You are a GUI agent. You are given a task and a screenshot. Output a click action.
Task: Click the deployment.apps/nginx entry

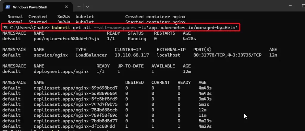coord(61,72)
